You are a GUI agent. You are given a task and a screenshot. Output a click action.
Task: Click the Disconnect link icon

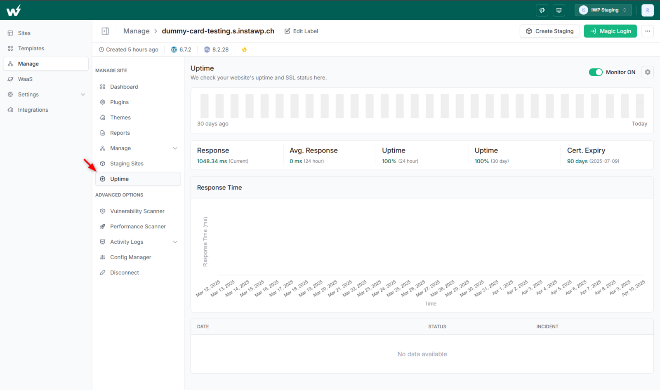pyautogui.click(x=103, y=273)
